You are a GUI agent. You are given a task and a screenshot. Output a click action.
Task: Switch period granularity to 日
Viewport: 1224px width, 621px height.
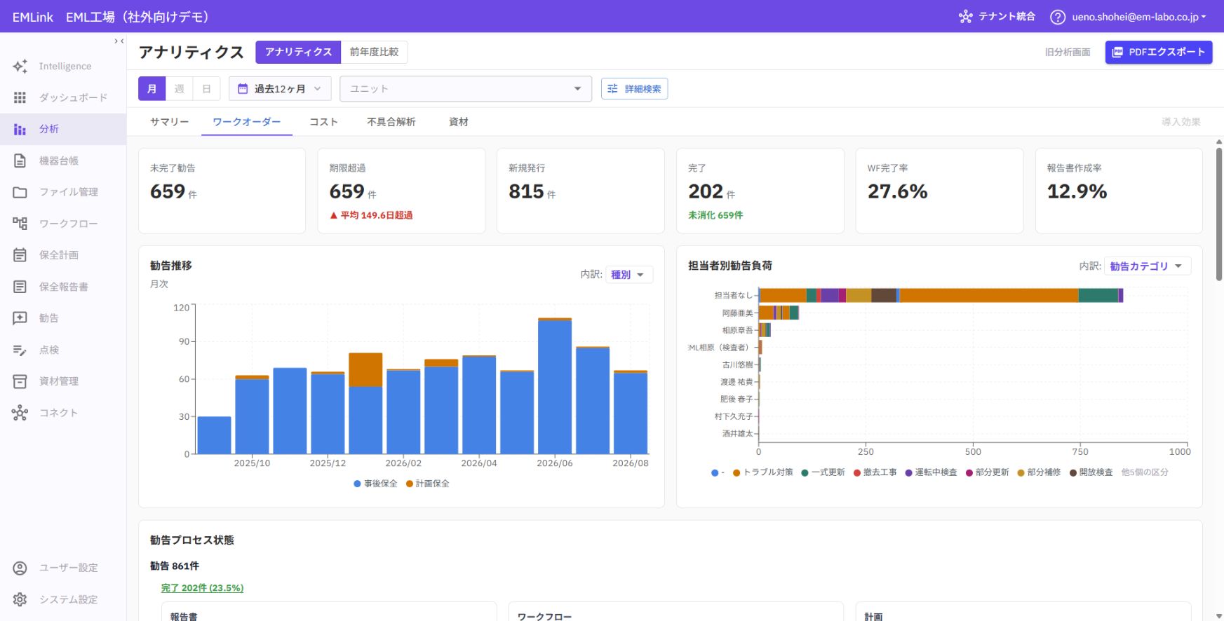click(206, 89)
